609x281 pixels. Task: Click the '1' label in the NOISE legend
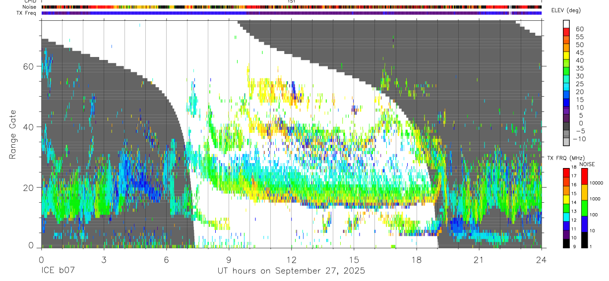coord(592,246)
